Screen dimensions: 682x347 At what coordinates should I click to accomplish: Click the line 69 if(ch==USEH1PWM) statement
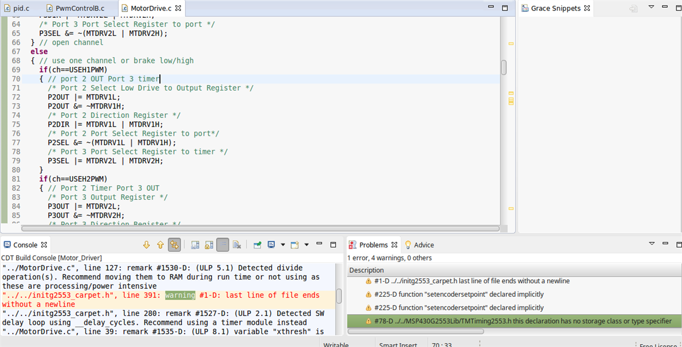coord(73,70)
